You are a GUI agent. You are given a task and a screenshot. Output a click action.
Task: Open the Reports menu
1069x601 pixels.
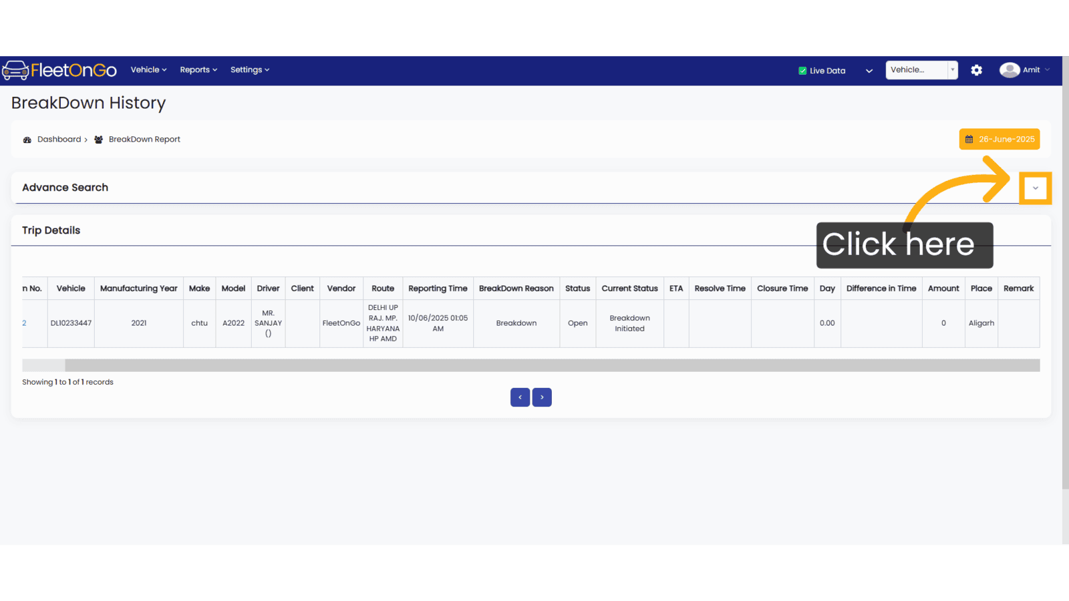pyautogui.click(x=198, y=70)
